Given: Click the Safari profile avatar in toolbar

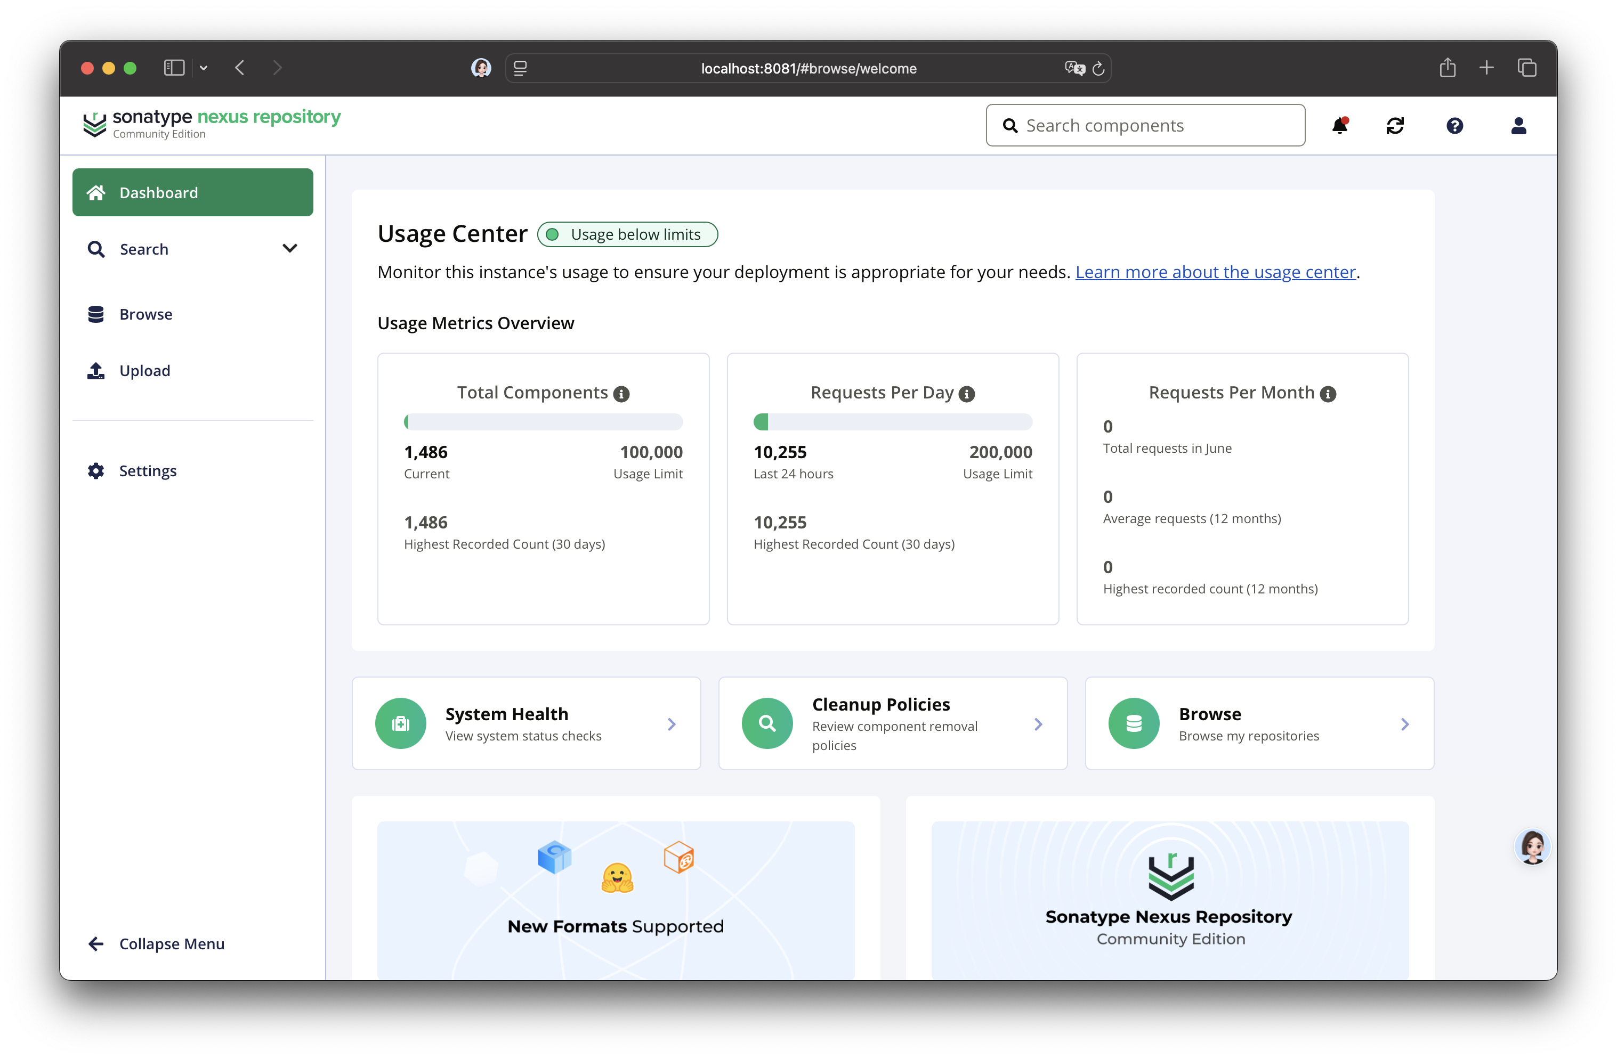Looking at the screenshot, I should [481, 68].
